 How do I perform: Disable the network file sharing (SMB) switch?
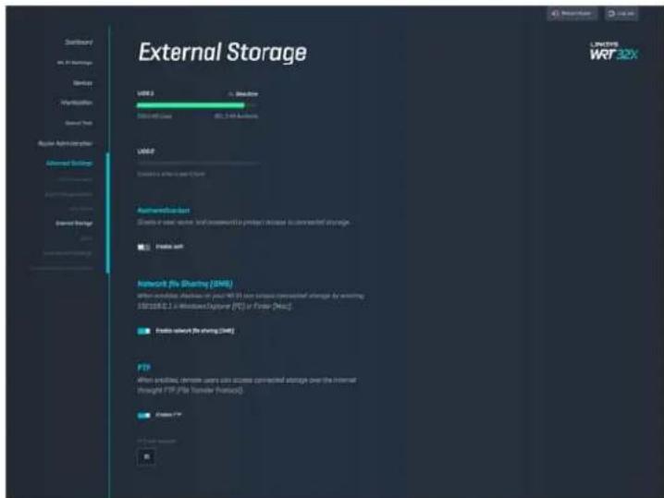pos(143,331)
